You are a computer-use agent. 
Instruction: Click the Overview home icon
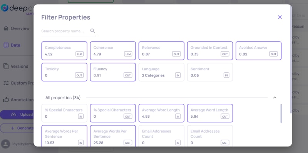[6, 28]
